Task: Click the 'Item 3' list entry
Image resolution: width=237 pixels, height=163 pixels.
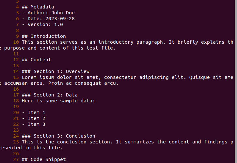Action: click(37, 124)
